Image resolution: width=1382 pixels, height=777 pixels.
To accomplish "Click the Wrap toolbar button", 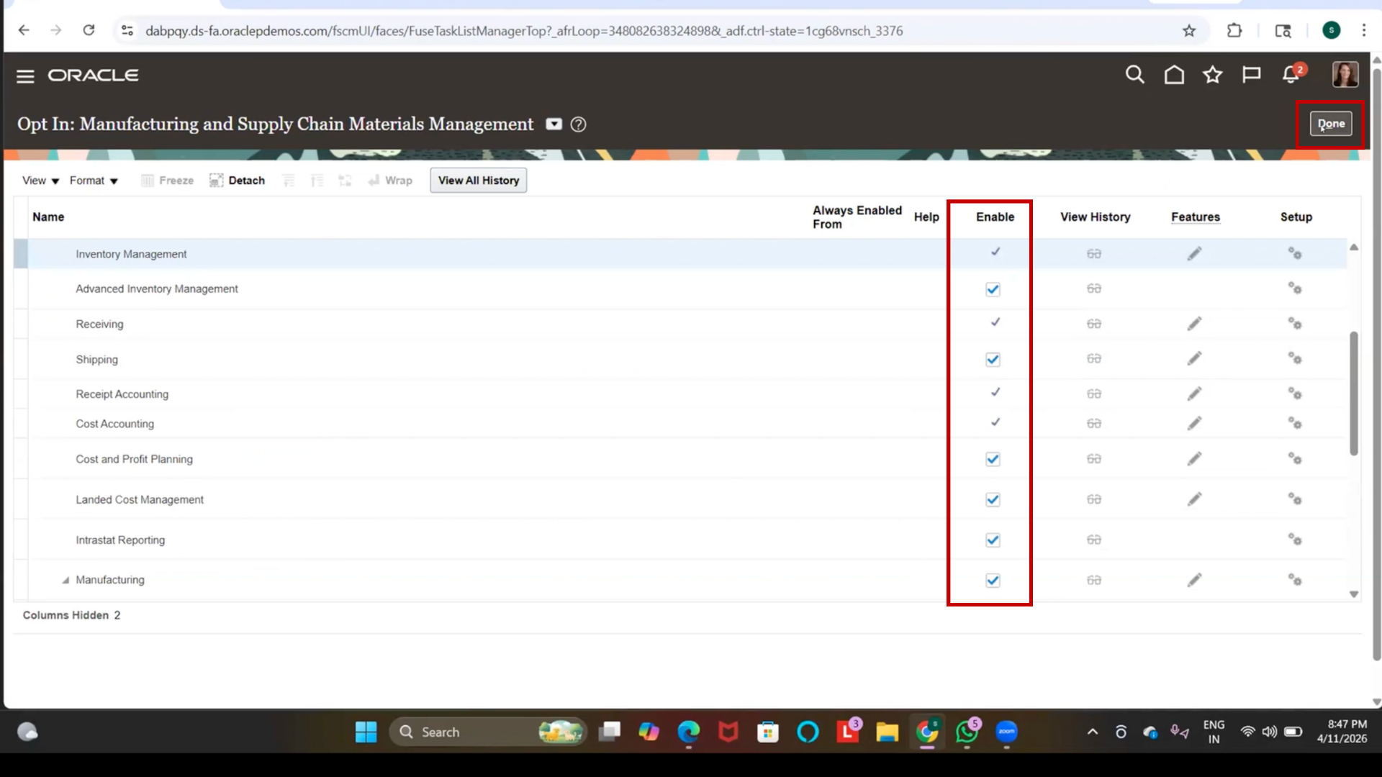I will pos(389,181).
